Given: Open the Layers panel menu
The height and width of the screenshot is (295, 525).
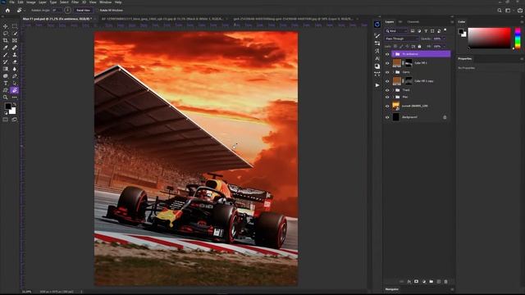Looking at the screenshot, I should (452, 22).
